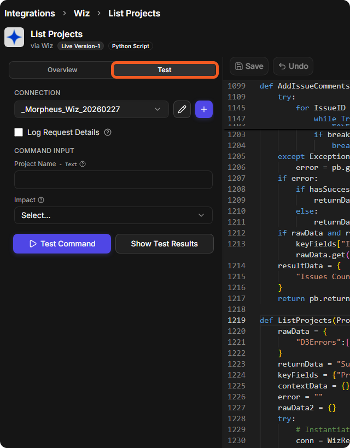Go to Integrations breadcrumb
This screenshot has width=350, height=448.
[30, 14]
